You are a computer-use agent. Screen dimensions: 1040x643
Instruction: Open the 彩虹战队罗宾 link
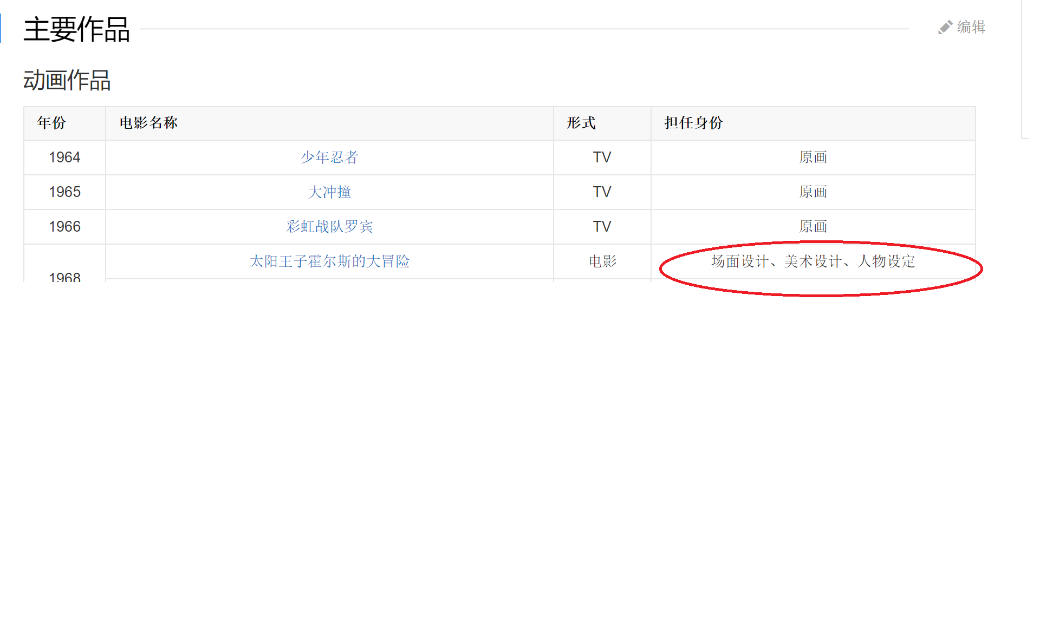[329, 227]
